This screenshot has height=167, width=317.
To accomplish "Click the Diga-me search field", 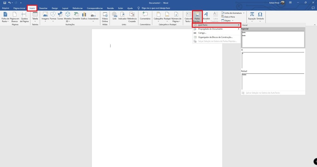I will (156, 8).
